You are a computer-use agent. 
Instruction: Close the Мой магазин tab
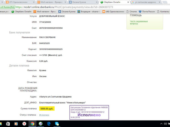pos(65,2)
